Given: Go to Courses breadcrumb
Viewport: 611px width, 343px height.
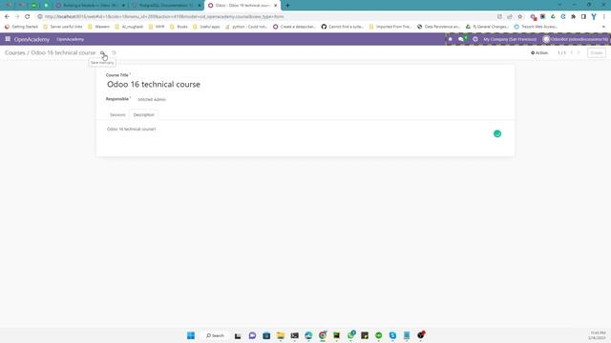Looking at the screenshot, I should (x=15, y=52).
